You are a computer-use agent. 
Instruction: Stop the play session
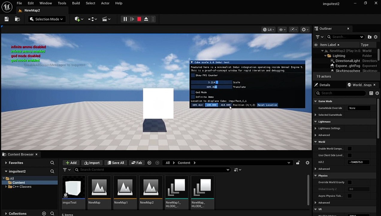(x=139, y=19)
